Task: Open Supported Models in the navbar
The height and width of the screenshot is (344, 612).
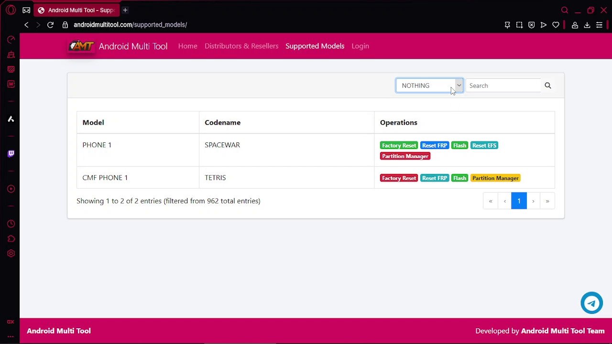Action: click(315, 46)
